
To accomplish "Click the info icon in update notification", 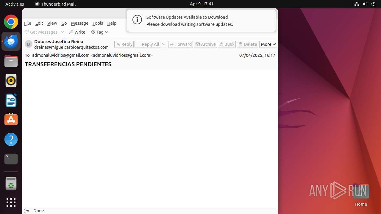I will pyautogui.click(x=137, y=20).
